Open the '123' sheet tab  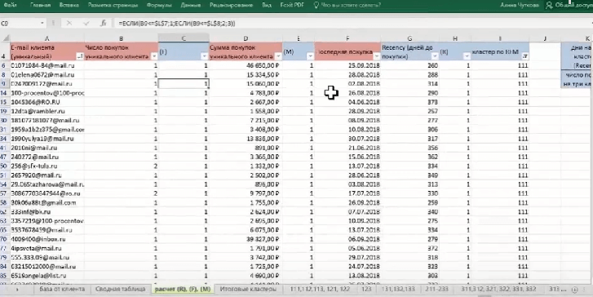coord(366,289)
